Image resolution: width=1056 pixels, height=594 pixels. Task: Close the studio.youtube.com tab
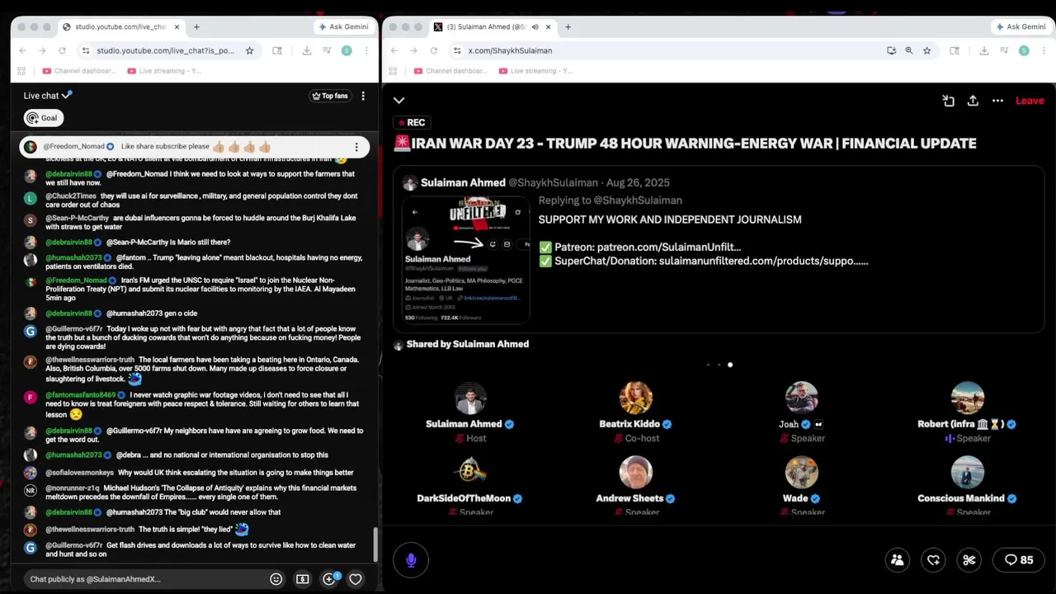177,26
